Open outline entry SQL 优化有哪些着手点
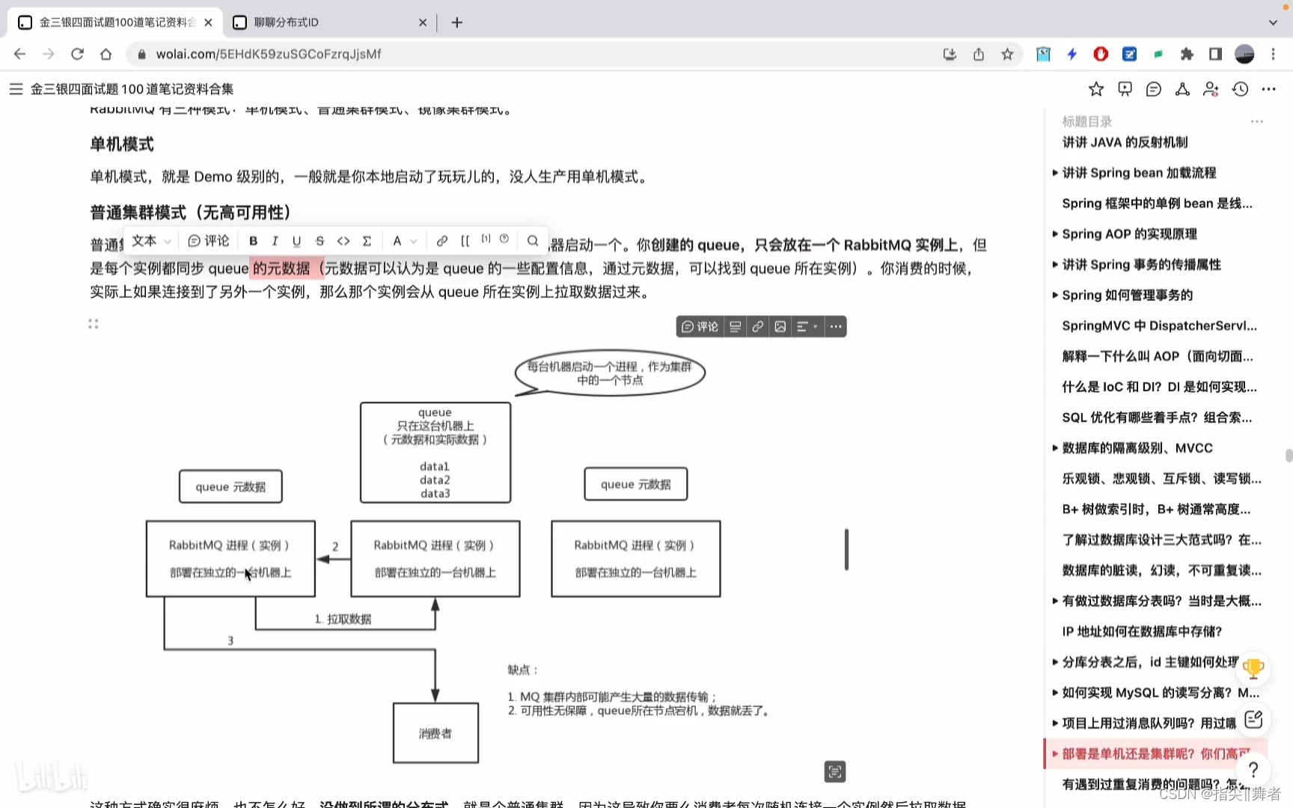The image size is (1293, 808). pyautogui.click(x=1157, y=417)
